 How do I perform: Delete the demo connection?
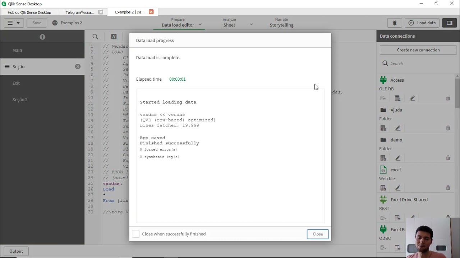[x=448, y=158]
